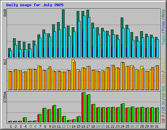
Task: Click the 'Pages' legend label
Action: point(163,40)
